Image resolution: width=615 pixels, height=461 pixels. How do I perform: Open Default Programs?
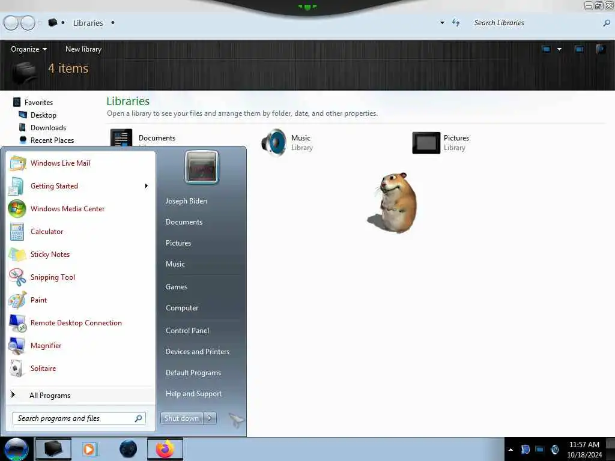pos(193,373)
